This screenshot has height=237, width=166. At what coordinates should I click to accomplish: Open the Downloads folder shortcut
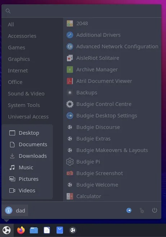tap(28, 156)
